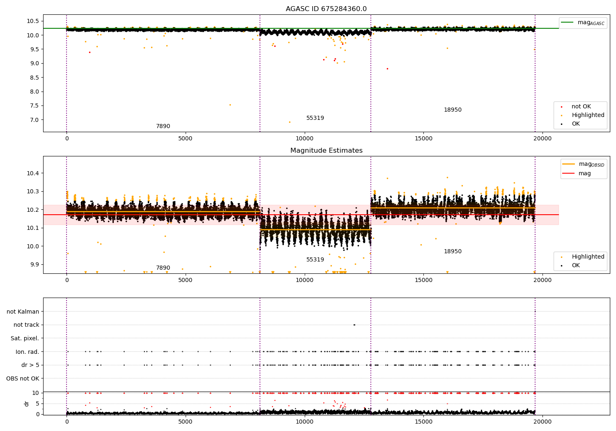
Task: Click the 'not OK' legend label
Action: pyautogui.click(x=581, y=107)
